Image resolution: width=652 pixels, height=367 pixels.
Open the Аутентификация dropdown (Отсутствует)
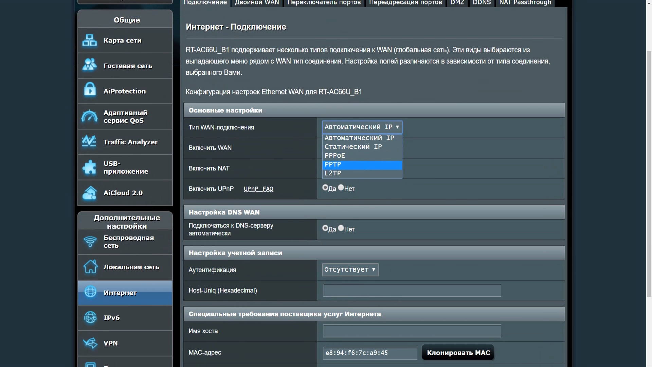point(350,269)
